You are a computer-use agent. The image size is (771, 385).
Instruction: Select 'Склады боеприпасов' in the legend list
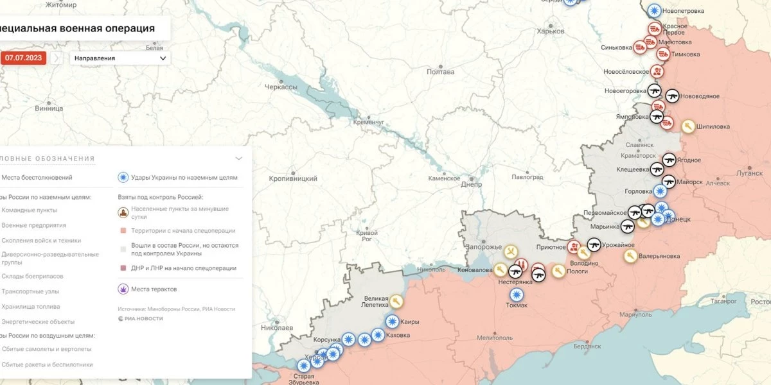(x=32, y=276)
